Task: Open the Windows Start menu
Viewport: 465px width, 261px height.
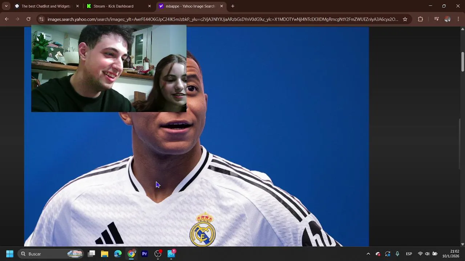Action: pos(10,254)
